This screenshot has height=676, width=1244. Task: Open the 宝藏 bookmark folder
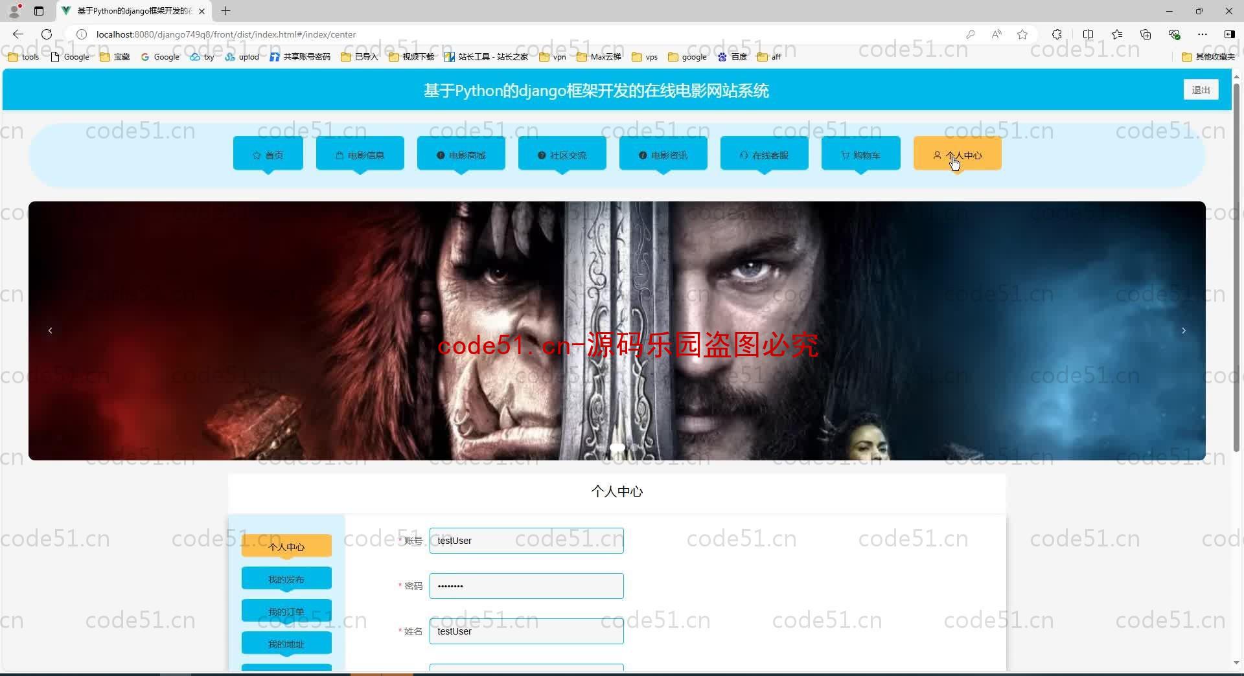click(115, 57)
